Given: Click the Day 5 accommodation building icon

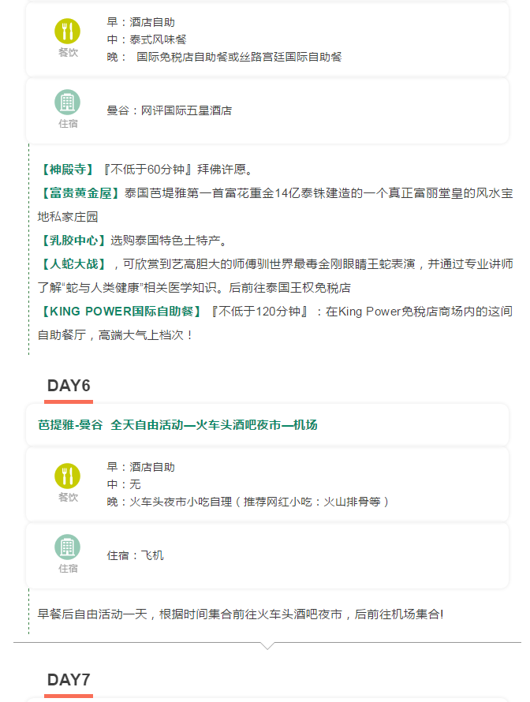Looking at the screenshot, I should coord(67,103).
